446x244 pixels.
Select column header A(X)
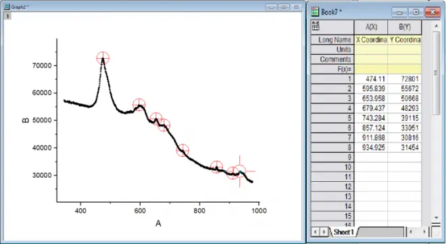(371, 27)
